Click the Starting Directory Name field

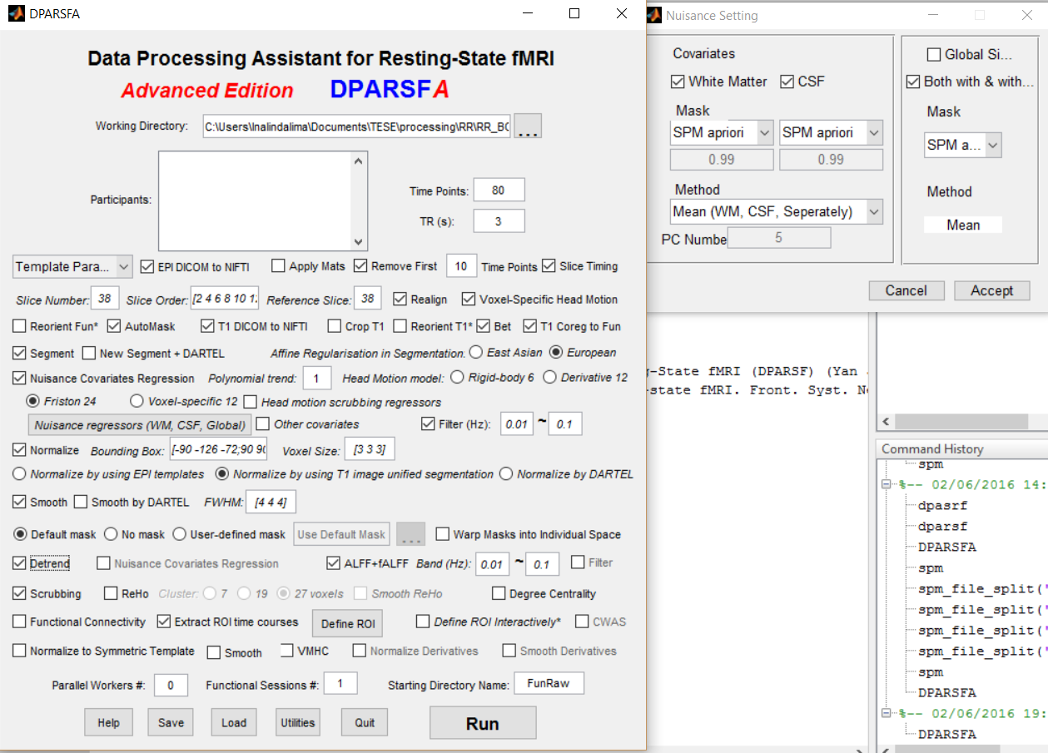click(x=549, y=683)
